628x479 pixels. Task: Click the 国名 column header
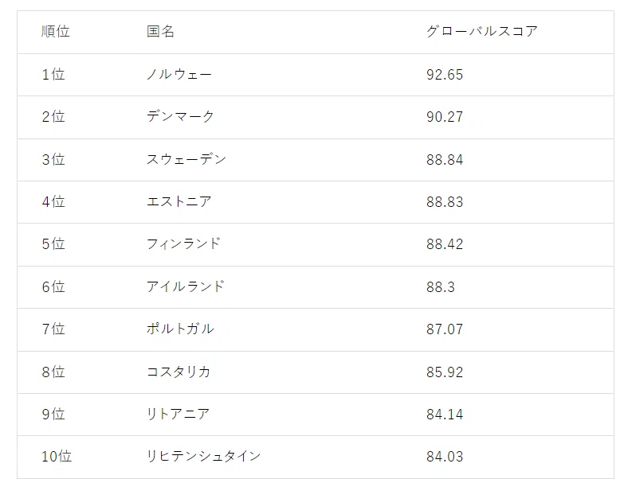pos(160,31)
